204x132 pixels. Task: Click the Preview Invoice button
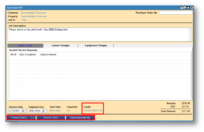point(19,117)
